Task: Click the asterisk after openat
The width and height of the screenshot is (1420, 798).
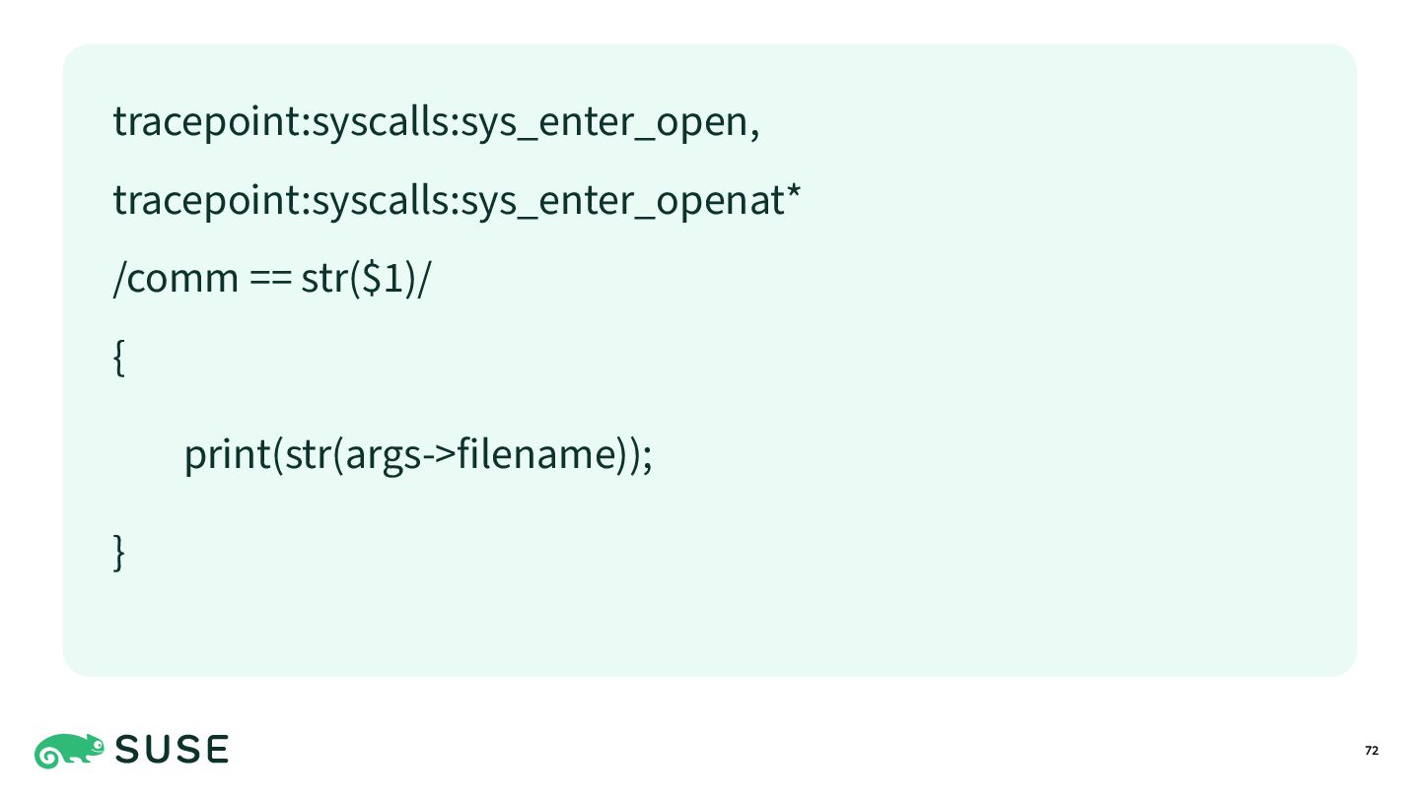Action: click(x=792, y=193)
